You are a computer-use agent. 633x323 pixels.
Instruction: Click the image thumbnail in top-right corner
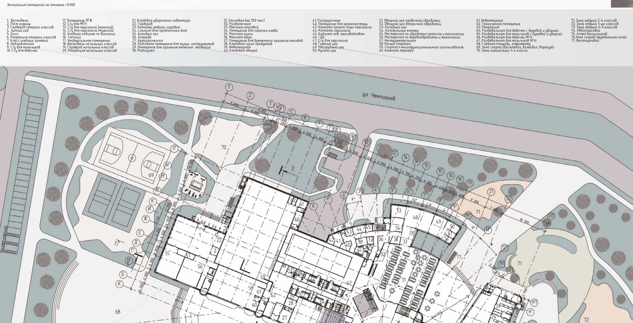click(x=622, y=3)
